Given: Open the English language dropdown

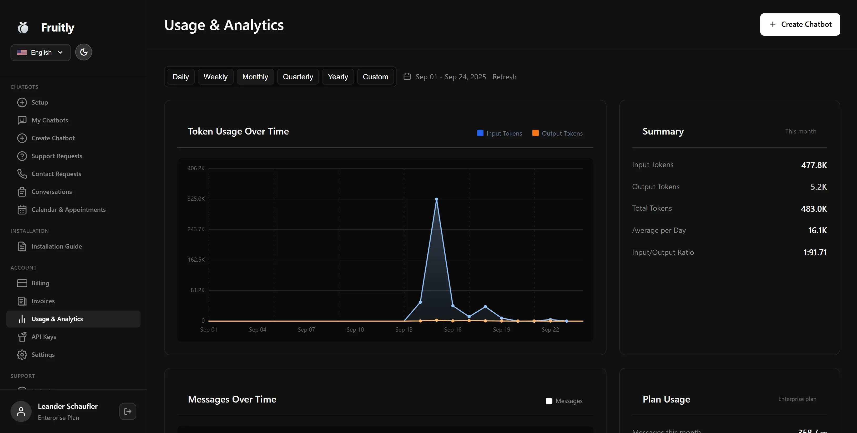Looking at the screenshot, I should (40, 52).
